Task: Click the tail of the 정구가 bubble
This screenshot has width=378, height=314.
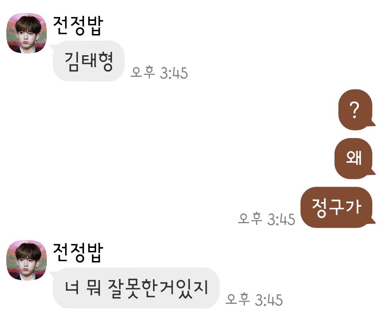Action: tap(373, 222)
